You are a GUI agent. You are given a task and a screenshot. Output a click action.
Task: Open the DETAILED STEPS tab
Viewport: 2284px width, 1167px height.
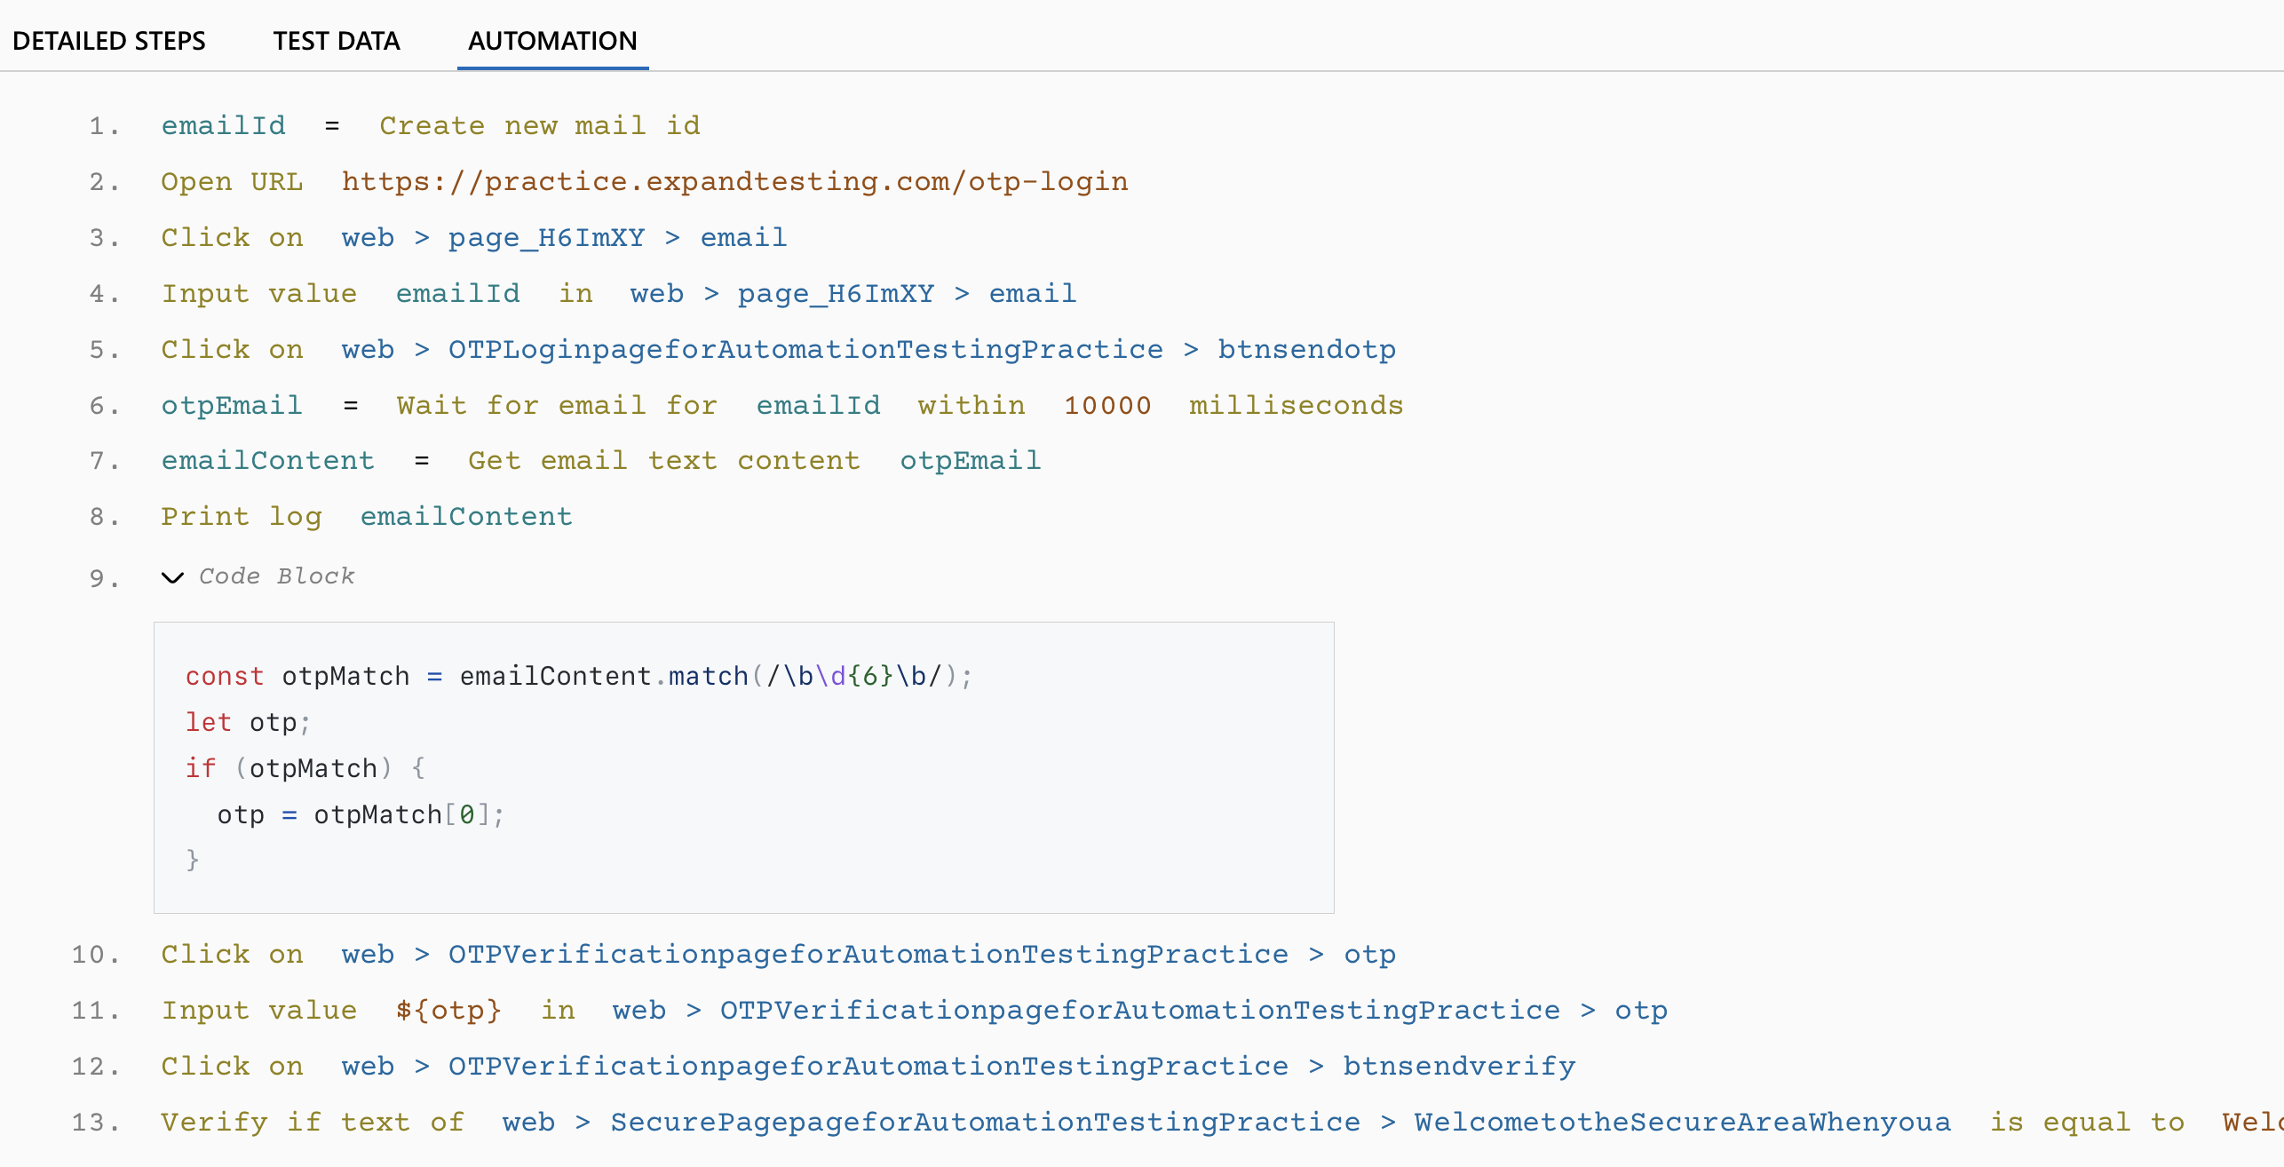[108, 41]
